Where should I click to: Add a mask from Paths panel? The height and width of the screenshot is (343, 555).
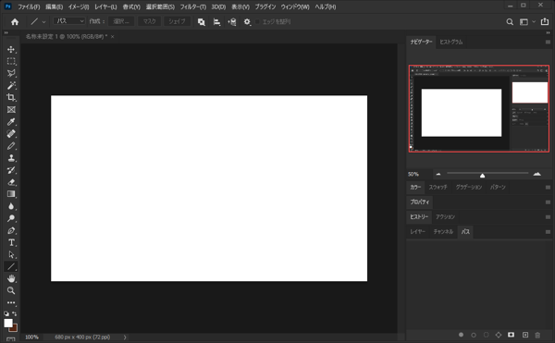pyautogui.click(x=512, y=335)
